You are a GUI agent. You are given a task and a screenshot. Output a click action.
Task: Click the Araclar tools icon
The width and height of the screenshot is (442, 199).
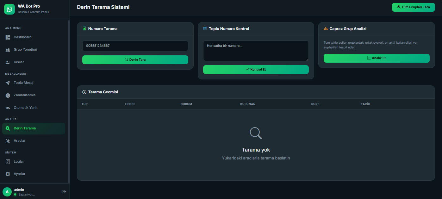8,141
